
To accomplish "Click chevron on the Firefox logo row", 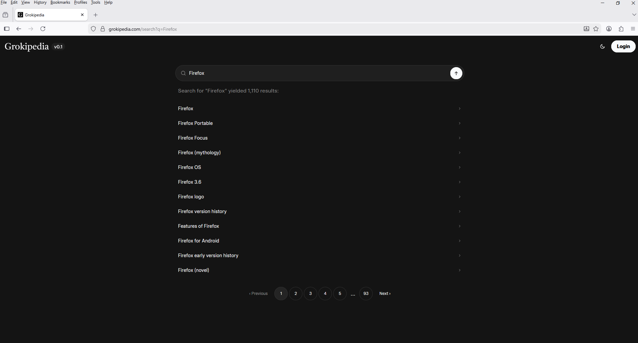I will (x=459, y=197).
